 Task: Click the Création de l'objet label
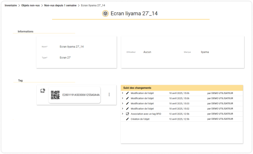[x=140, y=119]
